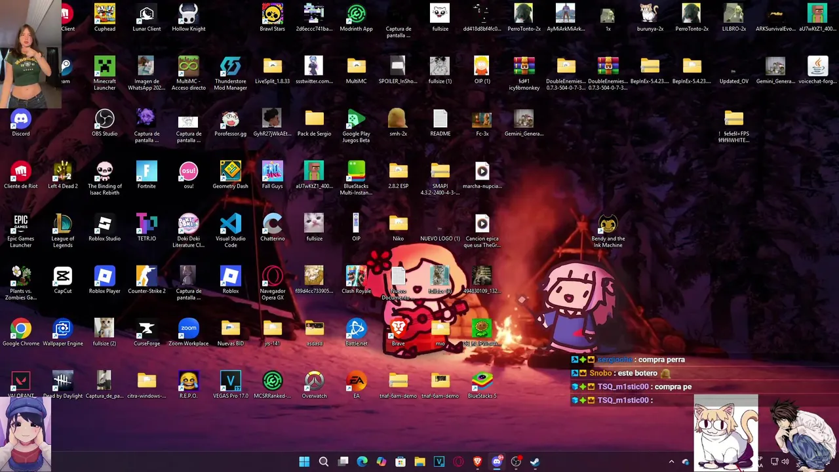Open the volume control in tray
This screenshot has width=839, height=472.
785,462
